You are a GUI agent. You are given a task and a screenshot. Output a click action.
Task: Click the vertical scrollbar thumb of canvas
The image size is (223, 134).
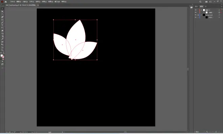click(188, 69)
